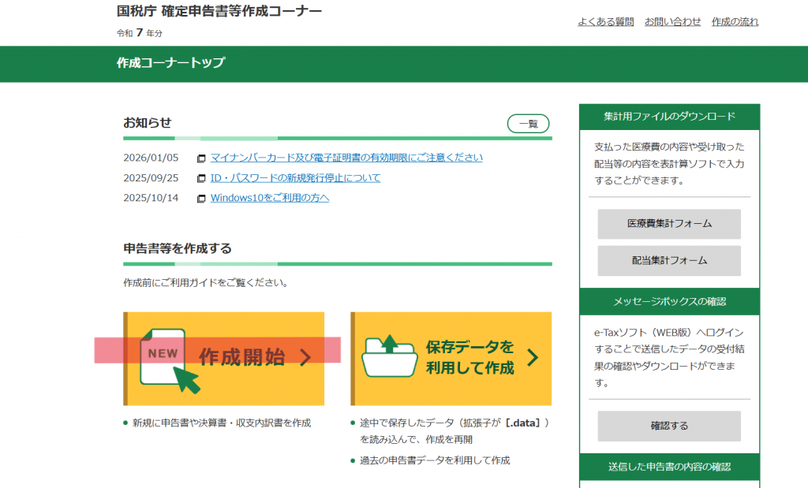Open the ID・パスワードの新規発行停止について link
Screen dimensions: 808x488
click(x=295, y=178)
